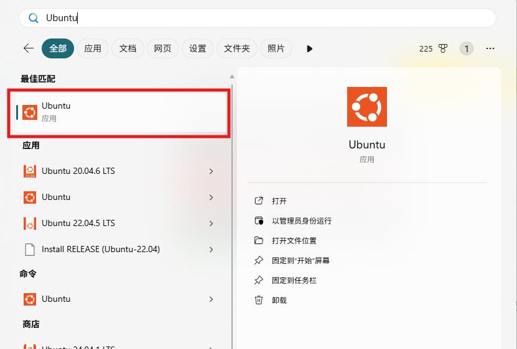Show more filter categories with play arrow
Viewport: 517px width, 349px height.
(309, 48)
